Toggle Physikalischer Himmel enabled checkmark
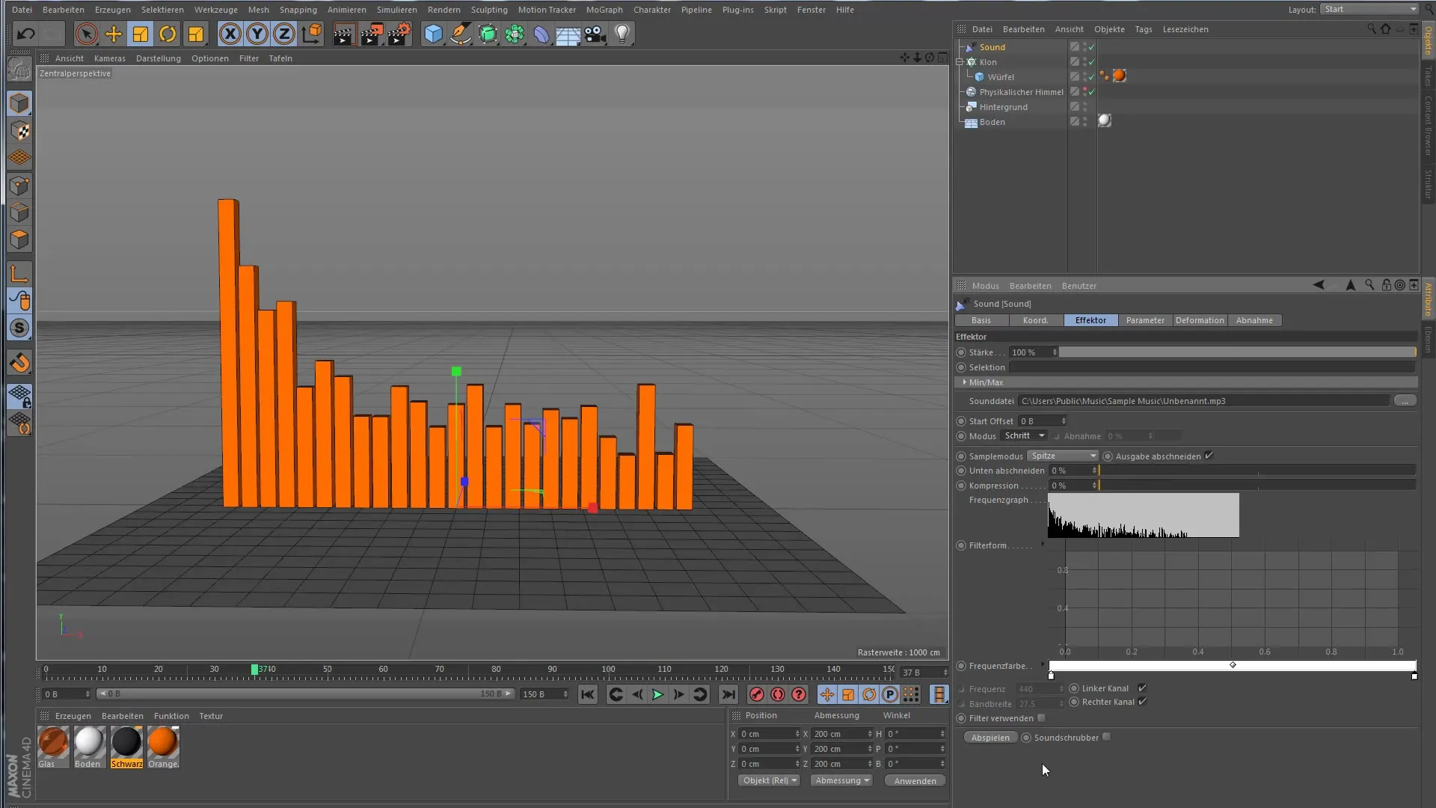 pyautogui.click(x=1092, y=92)
